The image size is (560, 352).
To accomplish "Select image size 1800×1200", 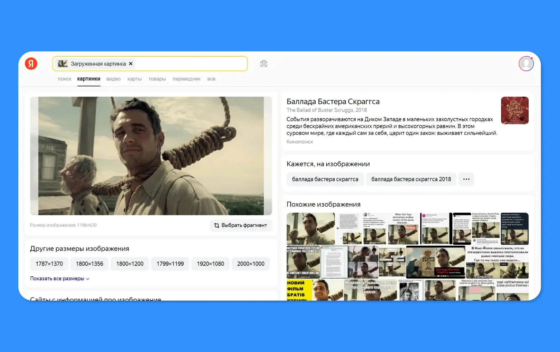I will click(130, 264).
